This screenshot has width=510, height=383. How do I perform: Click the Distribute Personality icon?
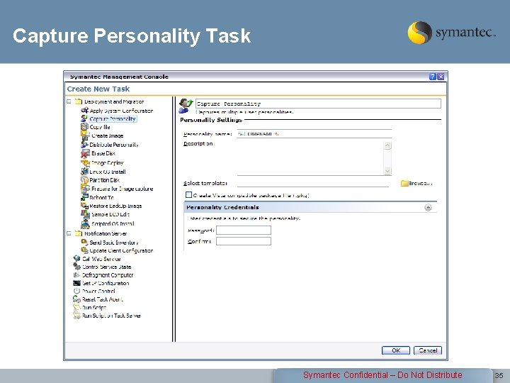point(84,144)
